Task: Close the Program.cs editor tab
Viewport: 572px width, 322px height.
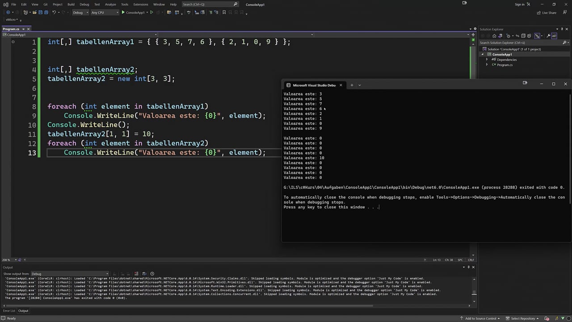Action: (x=28, y=29)
